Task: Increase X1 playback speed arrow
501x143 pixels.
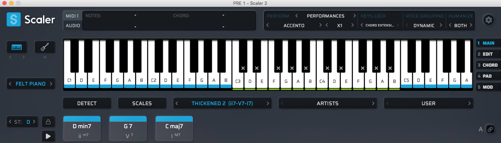Action: coord(352,25)
